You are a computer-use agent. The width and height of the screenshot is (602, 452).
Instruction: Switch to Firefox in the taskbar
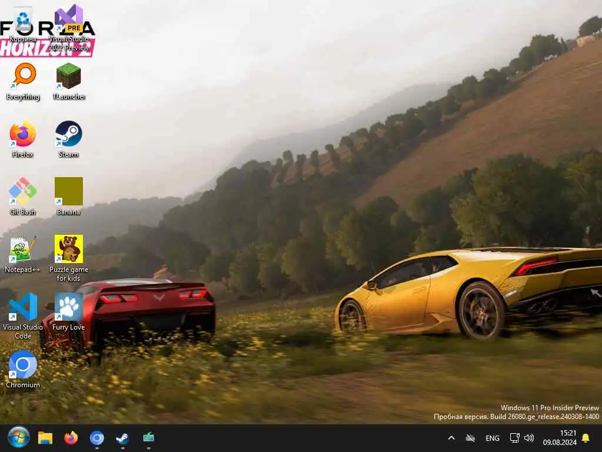click(71, 438)
